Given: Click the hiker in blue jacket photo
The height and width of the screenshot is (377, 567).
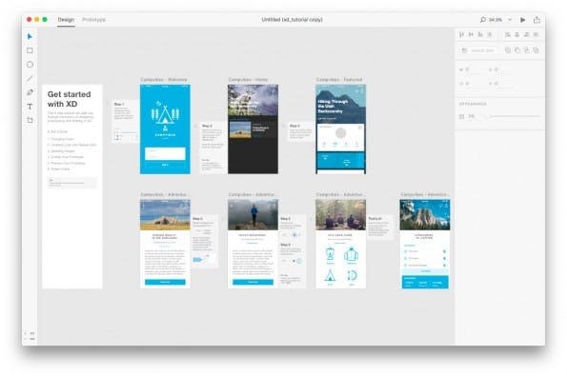Looking at the screenshot, I should (x=253, y=215).
